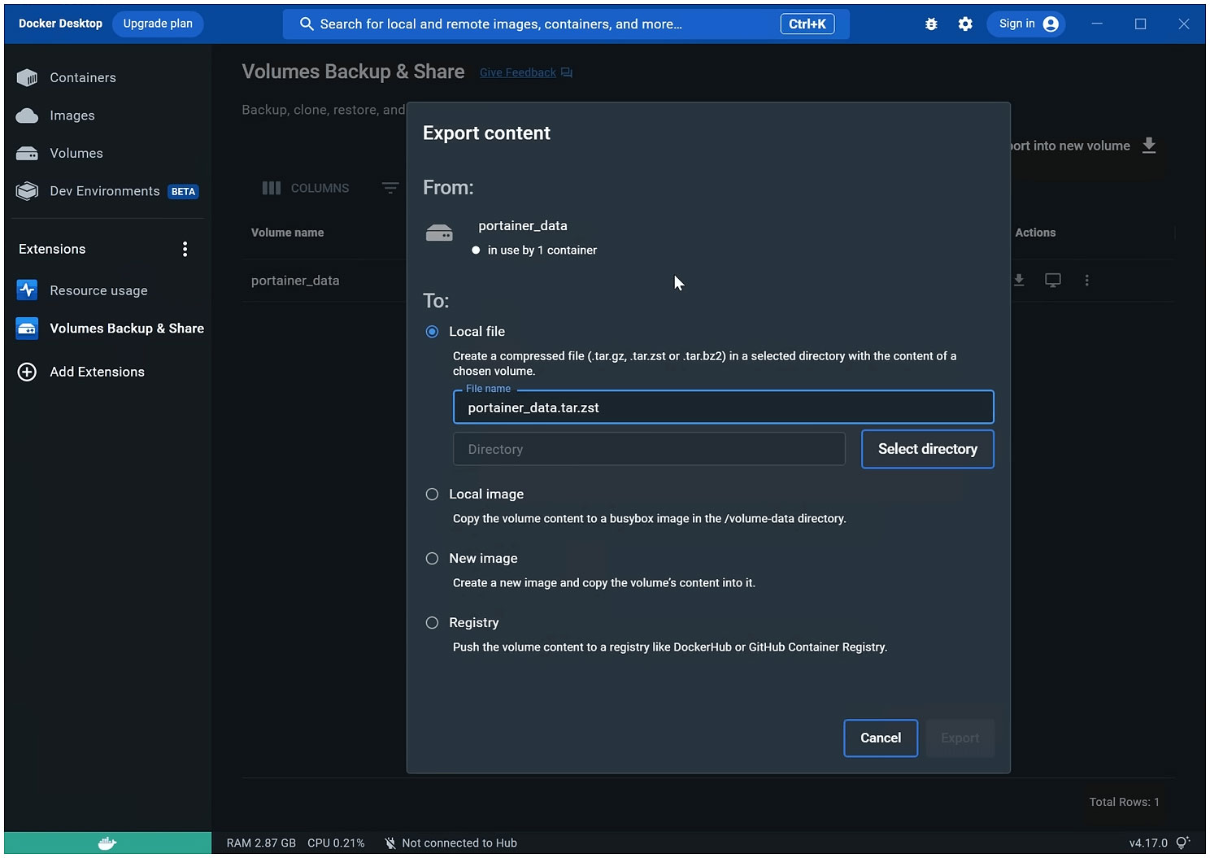Click the Directory input field
1210x858 pixels.
649,449
